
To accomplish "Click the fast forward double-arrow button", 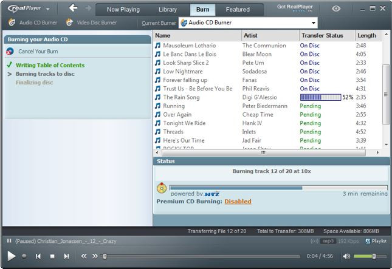I will 95,256.
